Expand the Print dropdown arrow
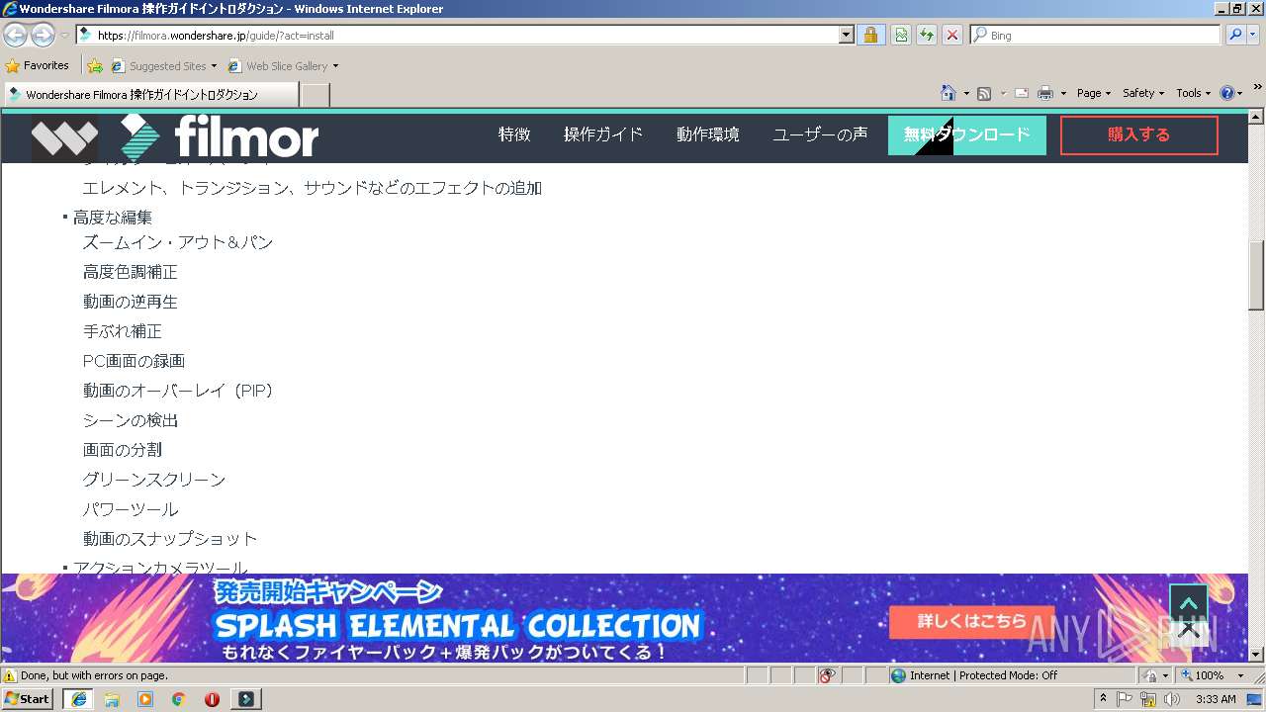This screenshot has width=1266, height=712. (1063, 93)
